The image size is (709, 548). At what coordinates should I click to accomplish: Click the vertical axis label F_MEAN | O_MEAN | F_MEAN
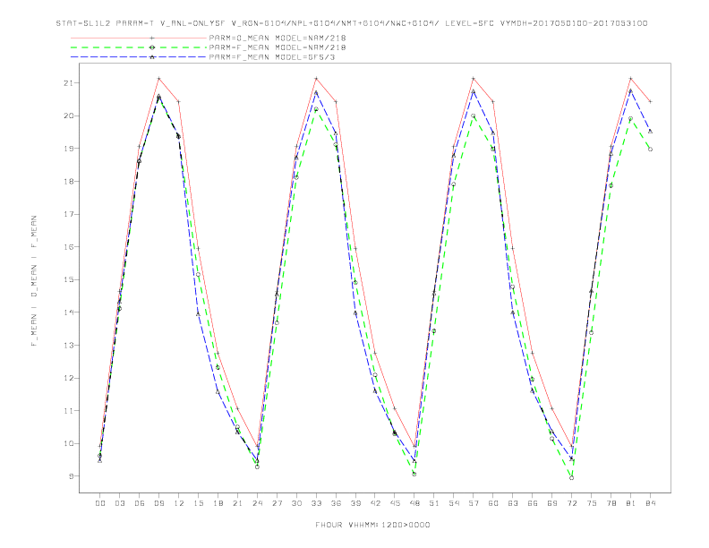(34, 281)
